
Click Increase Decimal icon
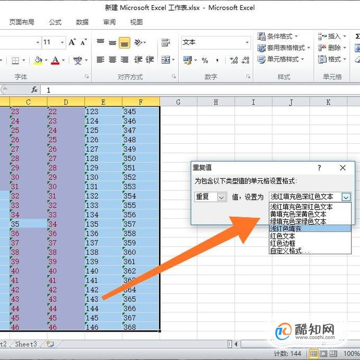click(x=234, y=60)
